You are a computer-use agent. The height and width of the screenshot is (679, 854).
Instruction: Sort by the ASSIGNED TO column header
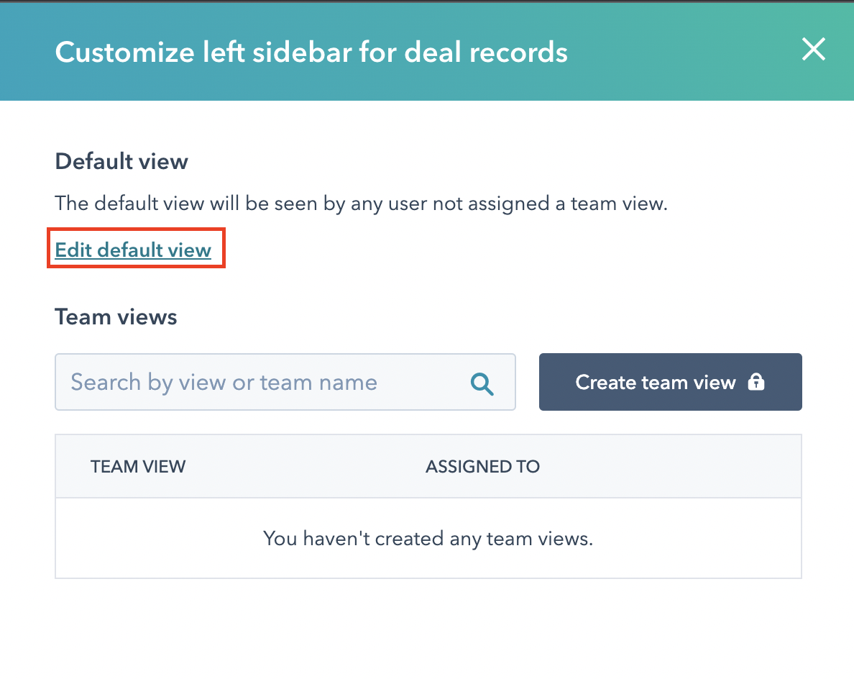[x=482, y=467]
